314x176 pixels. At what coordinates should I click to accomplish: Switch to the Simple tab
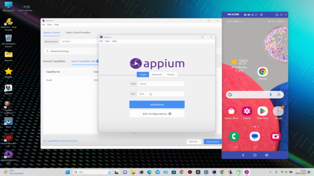143,74
